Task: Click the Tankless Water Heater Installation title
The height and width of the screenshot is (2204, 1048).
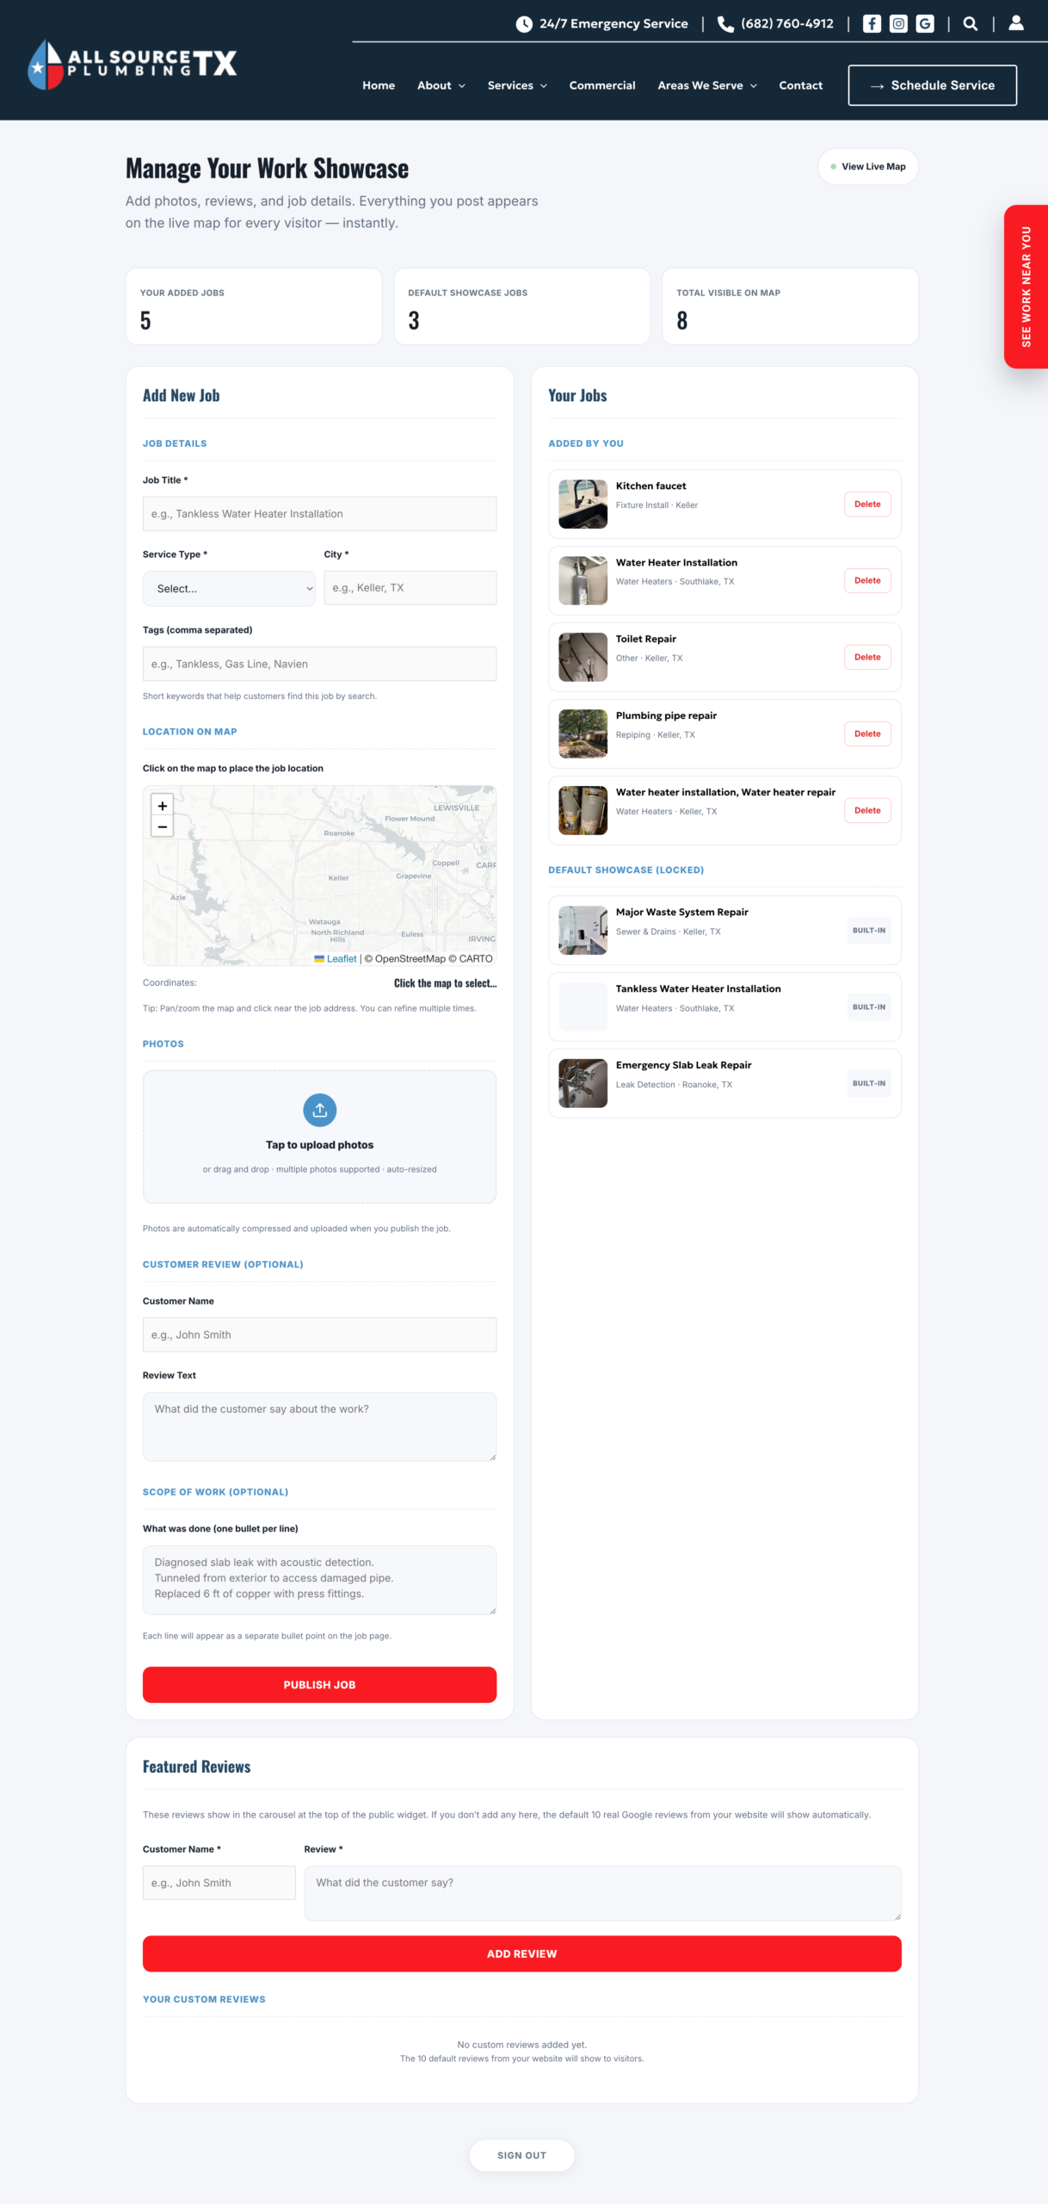Action: [699, 988]
